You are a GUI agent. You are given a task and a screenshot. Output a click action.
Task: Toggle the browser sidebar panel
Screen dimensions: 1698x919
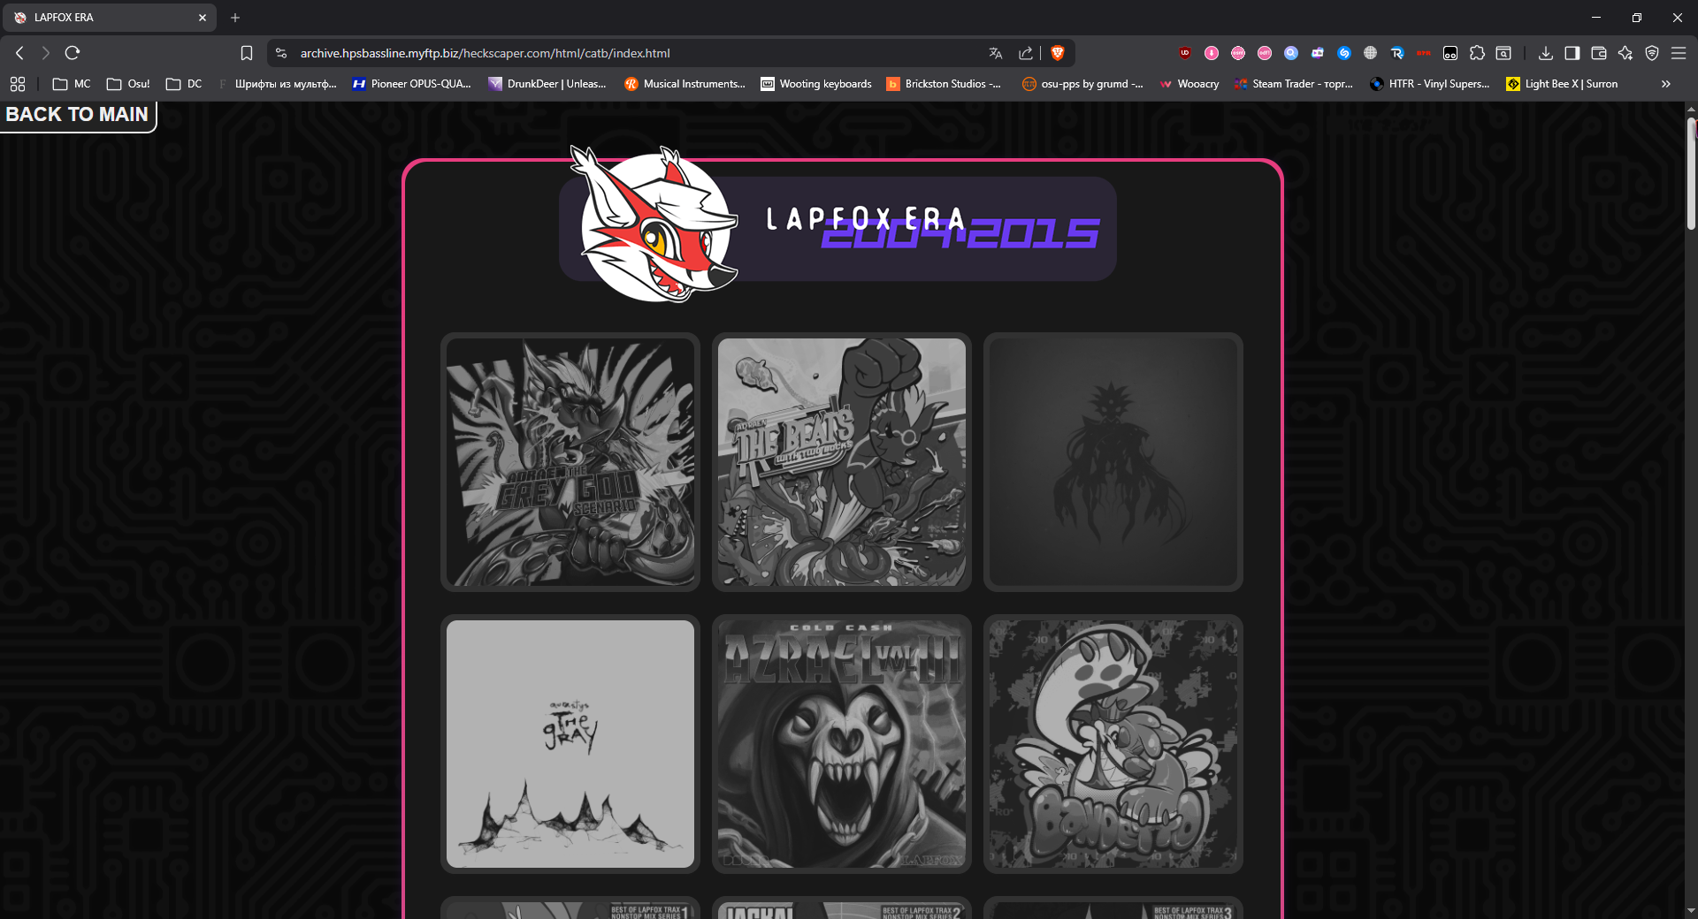point(1572,53)
